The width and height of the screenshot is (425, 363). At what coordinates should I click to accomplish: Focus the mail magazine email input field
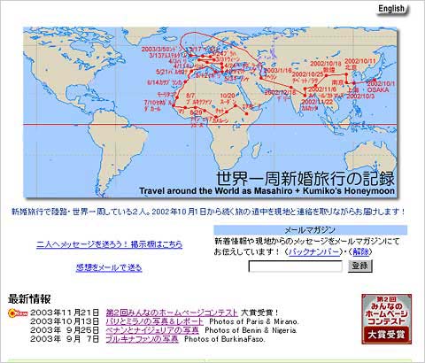pos(296,266)
